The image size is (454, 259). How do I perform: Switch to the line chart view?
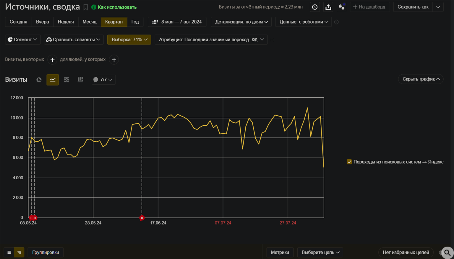point(53,80)
